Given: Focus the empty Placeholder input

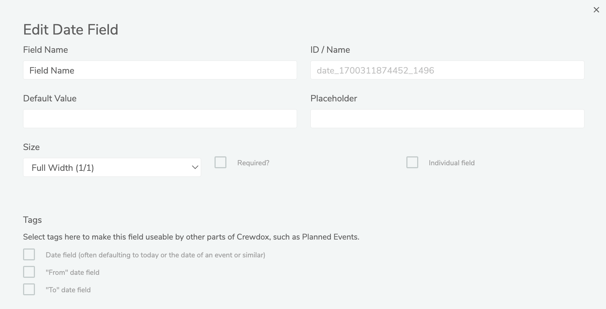Looking at the screenshot, I should tap(447, 119).
